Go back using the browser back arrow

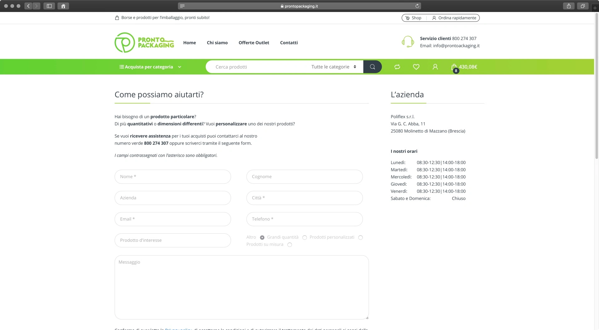[x=28, y=6]
